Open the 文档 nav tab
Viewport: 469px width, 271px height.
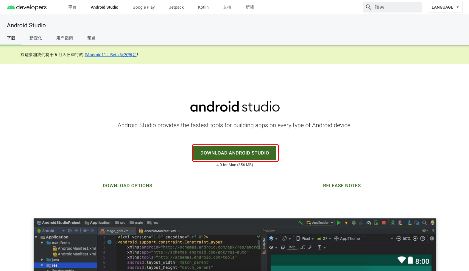(227, 7)
